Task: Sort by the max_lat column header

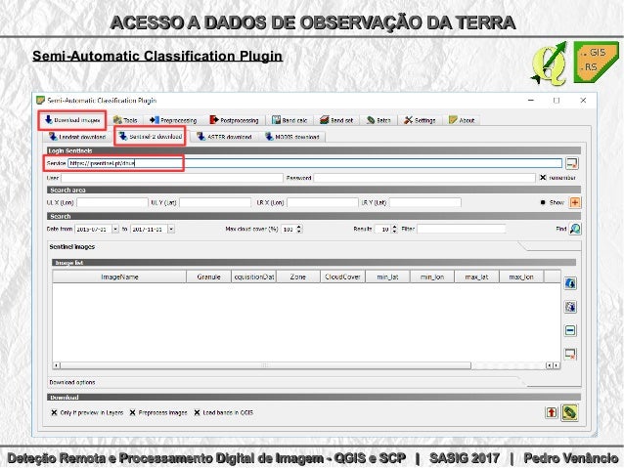Action: [x=476, y=277]
